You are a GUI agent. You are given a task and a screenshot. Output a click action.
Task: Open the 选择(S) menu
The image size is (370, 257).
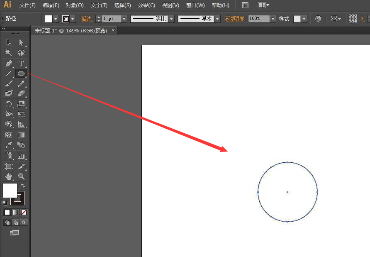[x=123, y=5]
